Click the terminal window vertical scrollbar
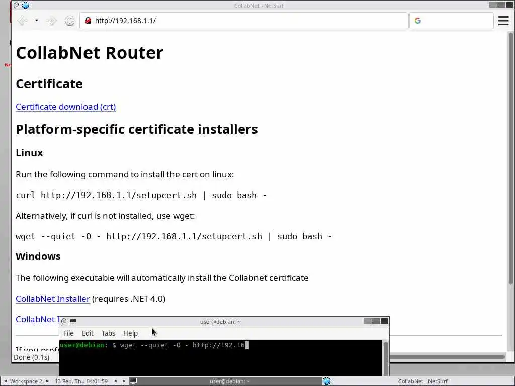 (386, 358)
